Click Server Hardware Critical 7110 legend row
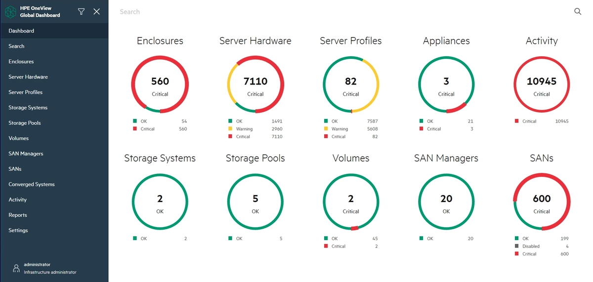This screenshot has width=593, height=282. 255,136
